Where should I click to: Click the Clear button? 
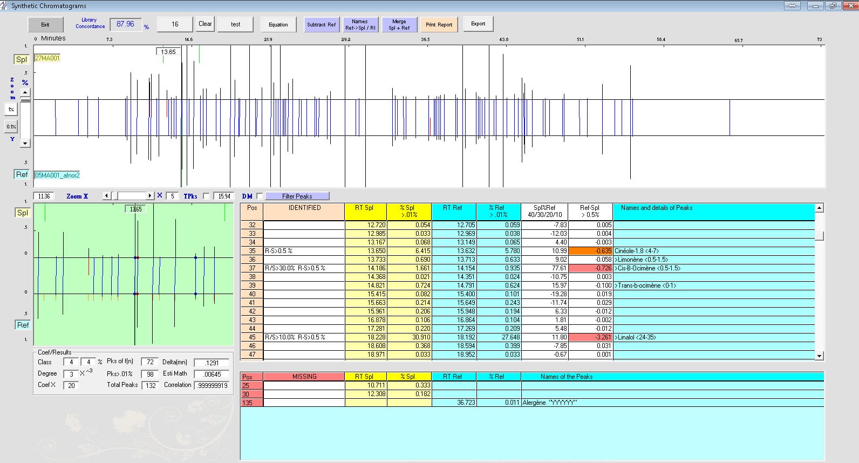click(x=205, y=24)
